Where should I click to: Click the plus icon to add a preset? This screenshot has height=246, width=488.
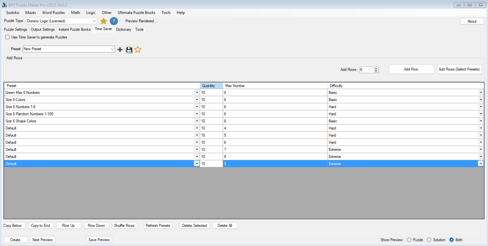click(120, 49)
